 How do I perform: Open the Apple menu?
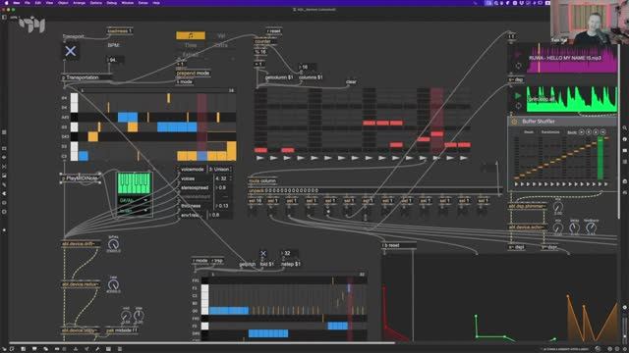point(6,3)
